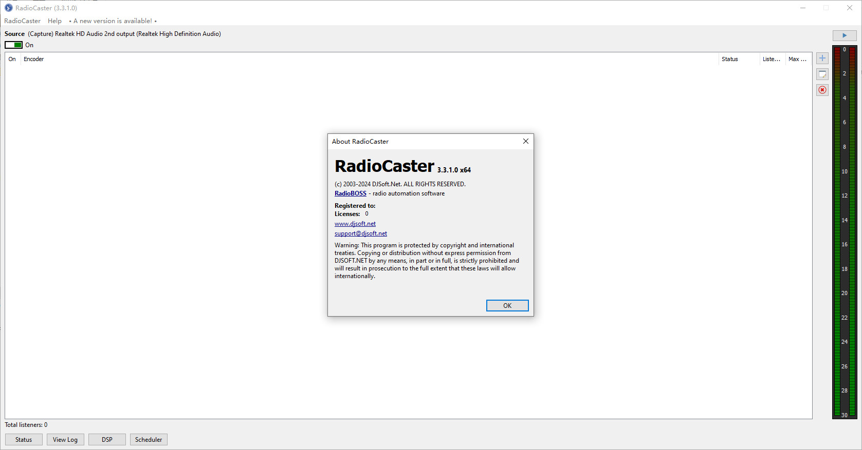Click the support@djsoft.net email link

pyautogui.click(x=360, y=233)
